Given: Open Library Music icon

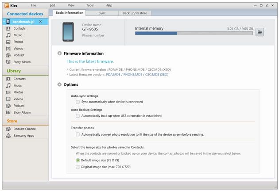Looking at the screenshot, I should [8, 86].
